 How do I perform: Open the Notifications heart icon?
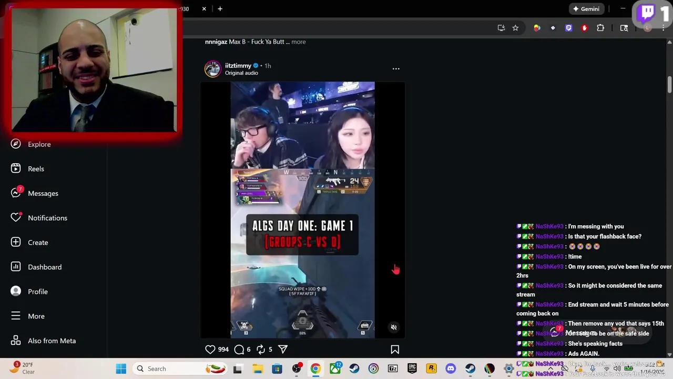pos(16,217)
